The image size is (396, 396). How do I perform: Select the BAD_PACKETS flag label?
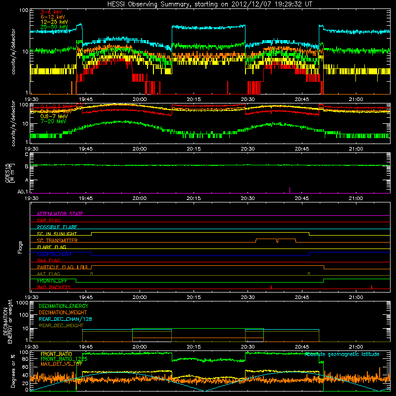[54, 287]
